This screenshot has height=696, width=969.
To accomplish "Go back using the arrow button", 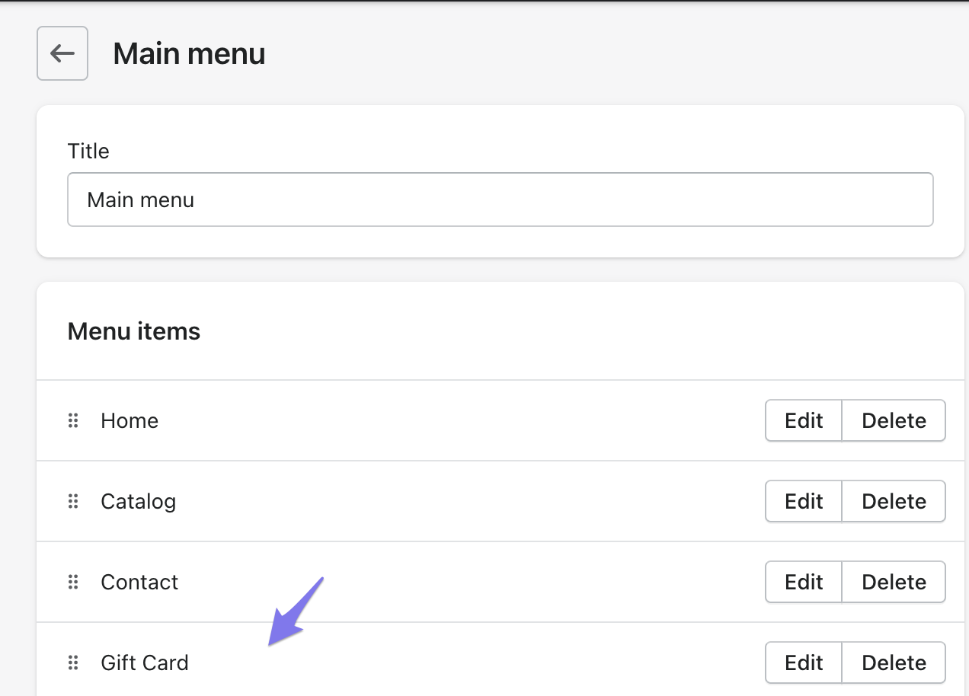I will click(62, 53).
